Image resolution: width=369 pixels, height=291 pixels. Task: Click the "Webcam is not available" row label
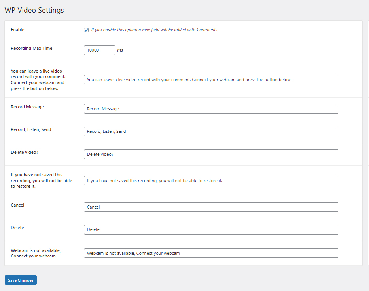click(x=36, y=253)
